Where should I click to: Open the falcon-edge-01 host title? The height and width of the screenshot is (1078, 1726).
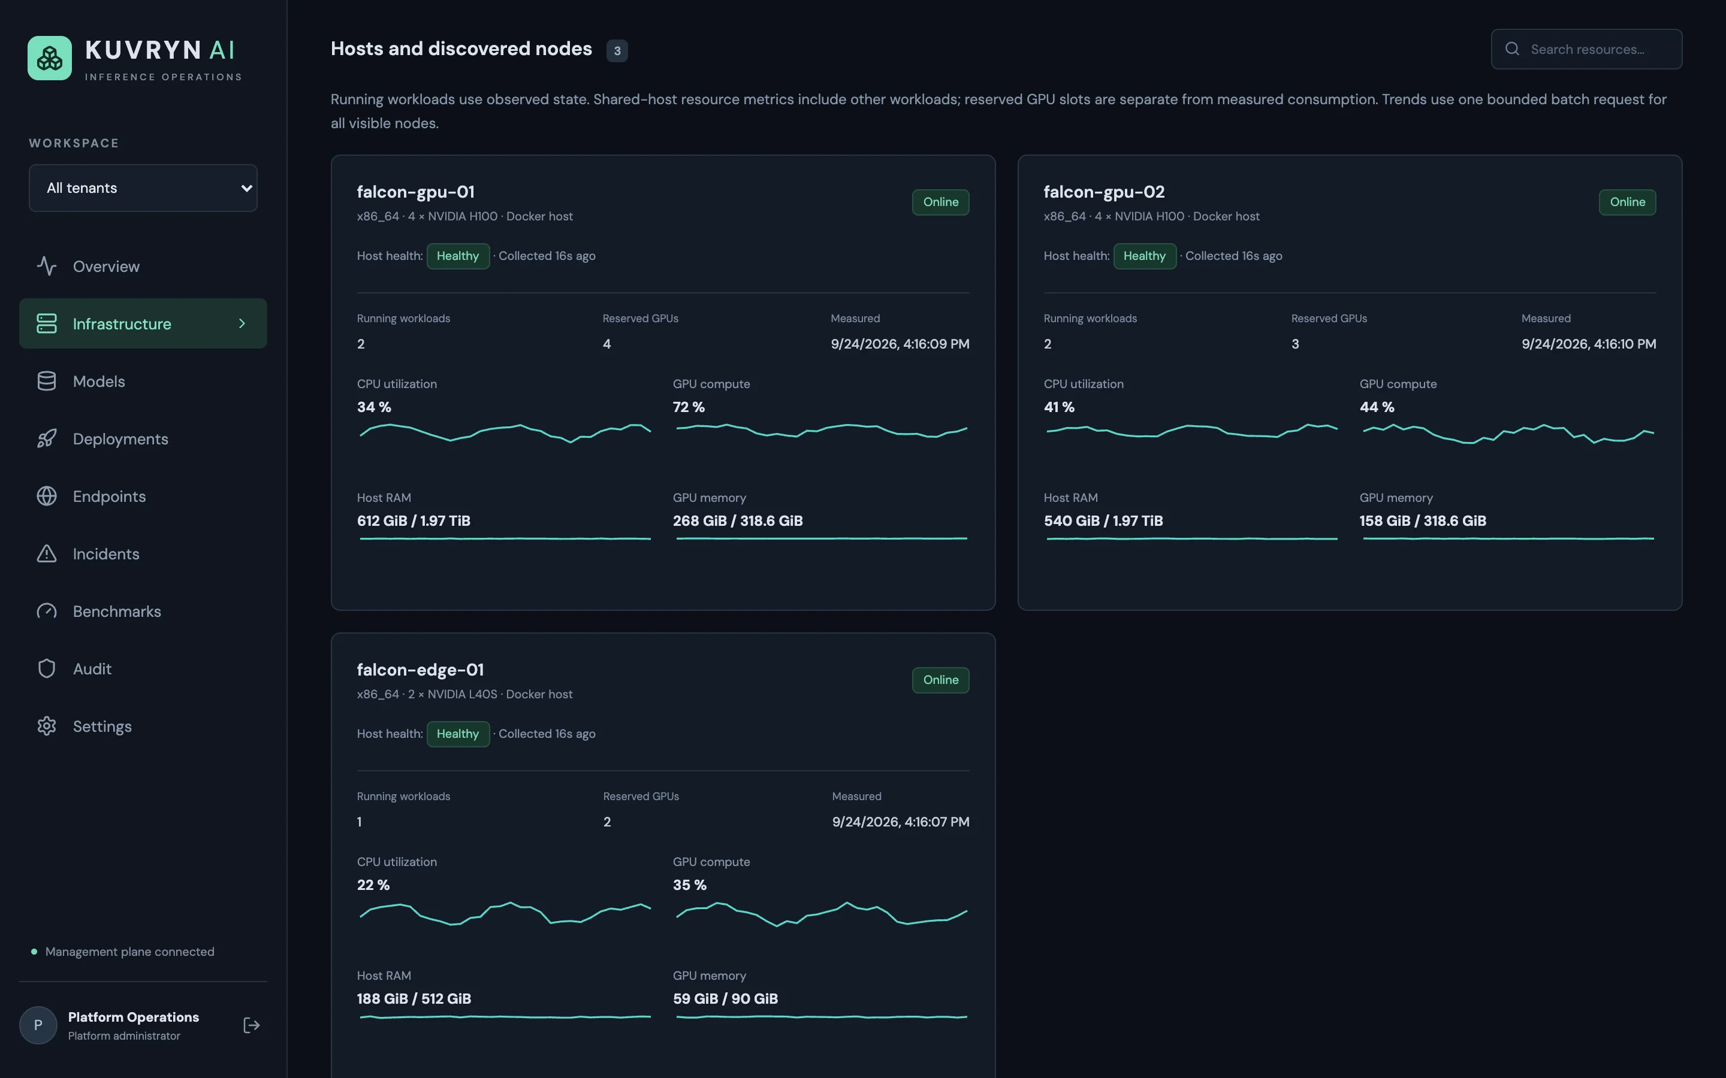coord(420,670)
